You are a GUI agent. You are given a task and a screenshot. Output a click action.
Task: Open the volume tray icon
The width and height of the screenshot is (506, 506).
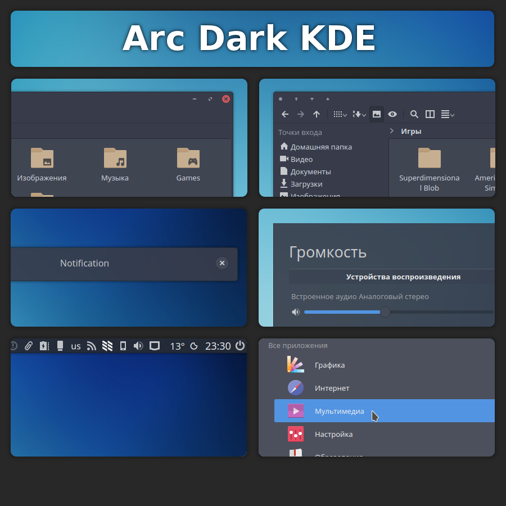coord(138,346)
